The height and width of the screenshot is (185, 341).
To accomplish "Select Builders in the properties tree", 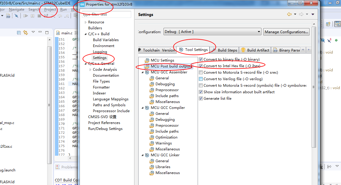I will click(x=95, y=28).
